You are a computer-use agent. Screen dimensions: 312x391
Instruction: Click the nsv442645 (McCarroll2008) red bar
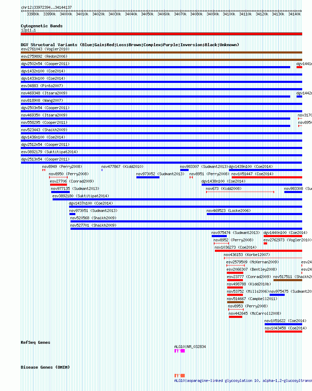tap(236, 317)
